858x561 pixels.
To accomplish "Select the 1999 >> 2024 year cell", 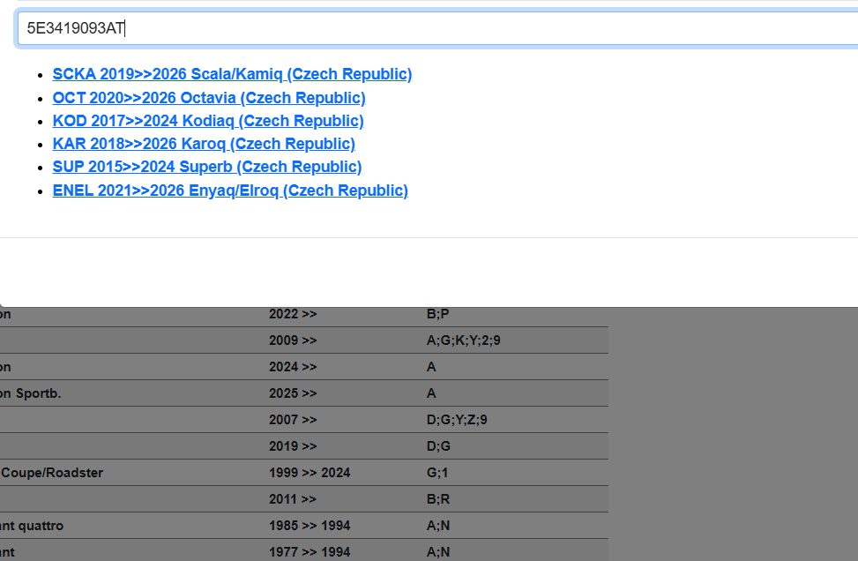I will pyautogui.click(x=310, y=473).
